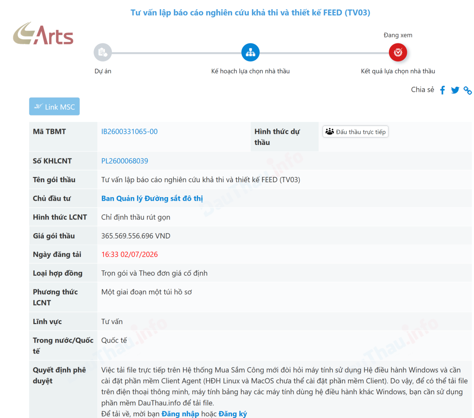Copy the page link via chain icon

click(x=468, y=90)
